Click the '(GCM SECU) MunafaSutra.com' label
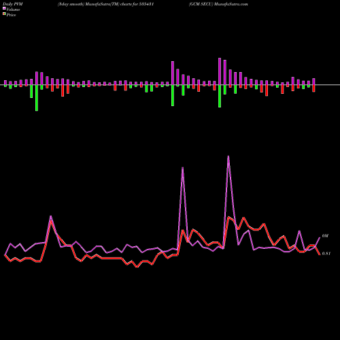Viewport: 340px width, 340px height. coord(218,4)
